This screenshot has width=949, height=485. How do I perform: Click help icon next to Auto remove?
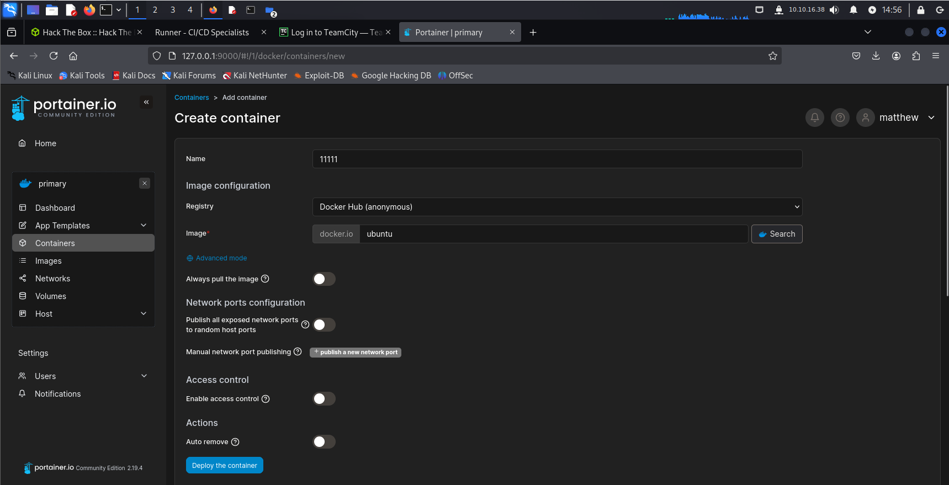(235, 442)
